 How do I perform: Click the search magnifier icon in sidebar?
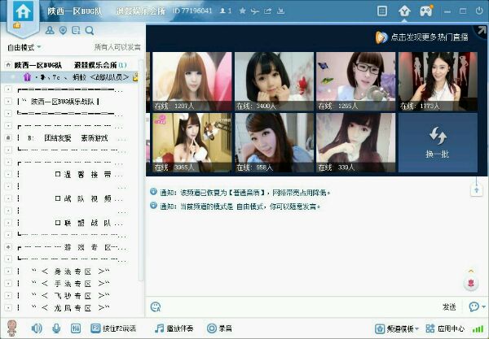(x=90, y=30)
